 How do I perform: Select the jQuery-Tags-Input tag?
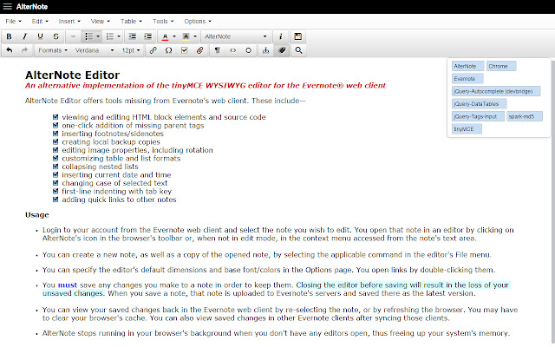pos(478,116)
